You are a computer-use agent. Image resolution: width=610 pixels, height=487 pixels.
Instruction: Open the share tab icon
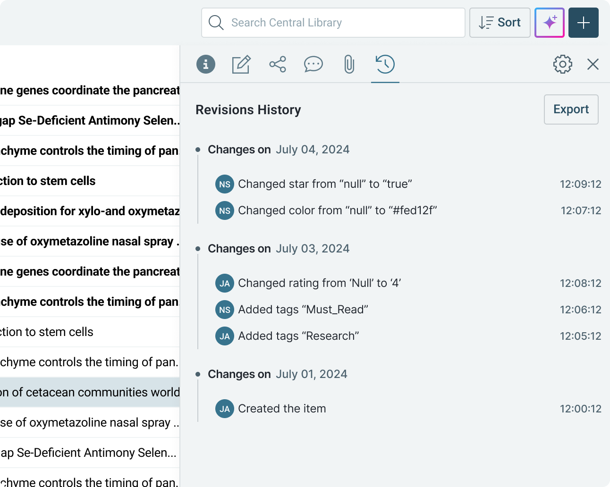278,64
